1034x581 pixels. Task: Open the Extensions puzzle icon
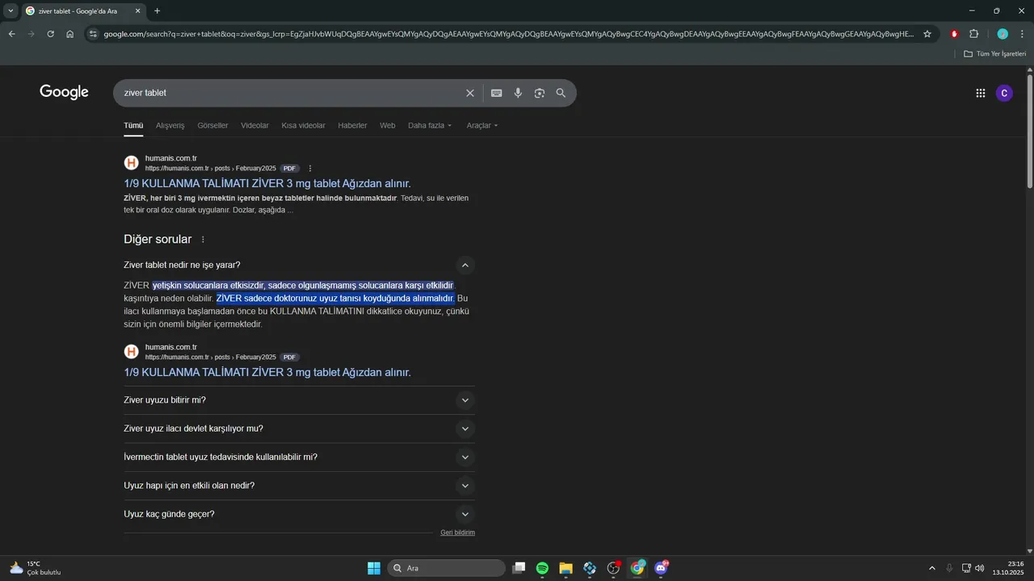point(974,34)
